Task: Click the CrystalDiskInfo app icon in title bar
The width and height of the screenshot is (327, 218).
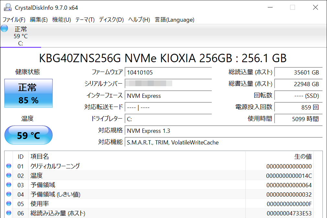Action: coord(8,7)
